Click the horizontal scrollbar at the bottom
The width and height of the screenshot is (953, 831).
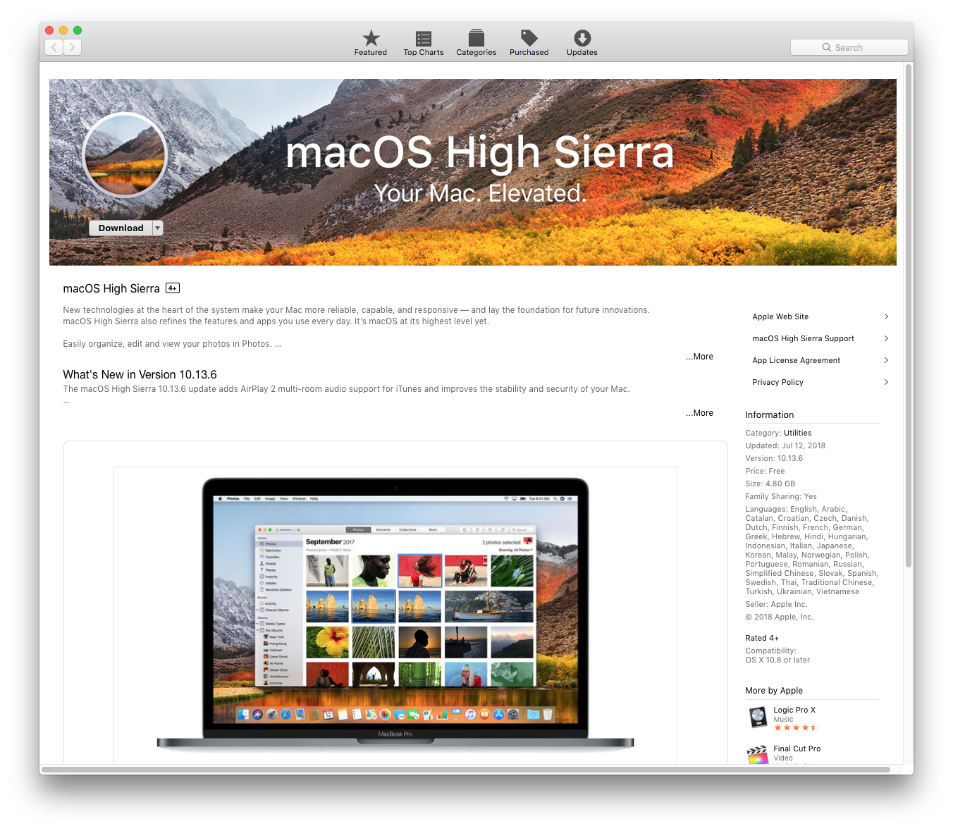pyautogui.click(x=465, y=770)
